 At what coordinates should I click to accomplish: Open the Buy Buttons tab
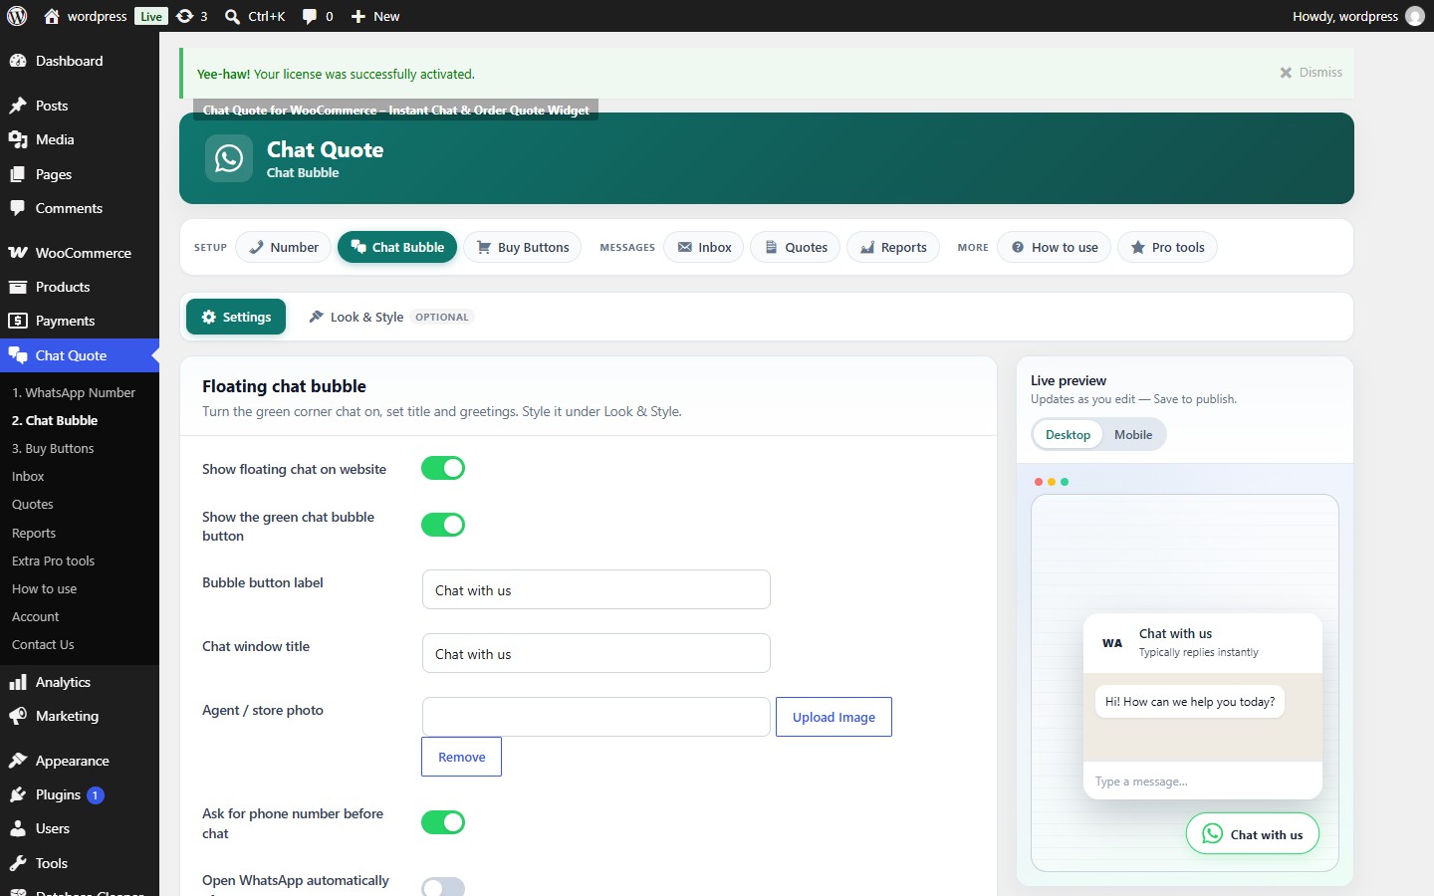click(x=523, y=247)
